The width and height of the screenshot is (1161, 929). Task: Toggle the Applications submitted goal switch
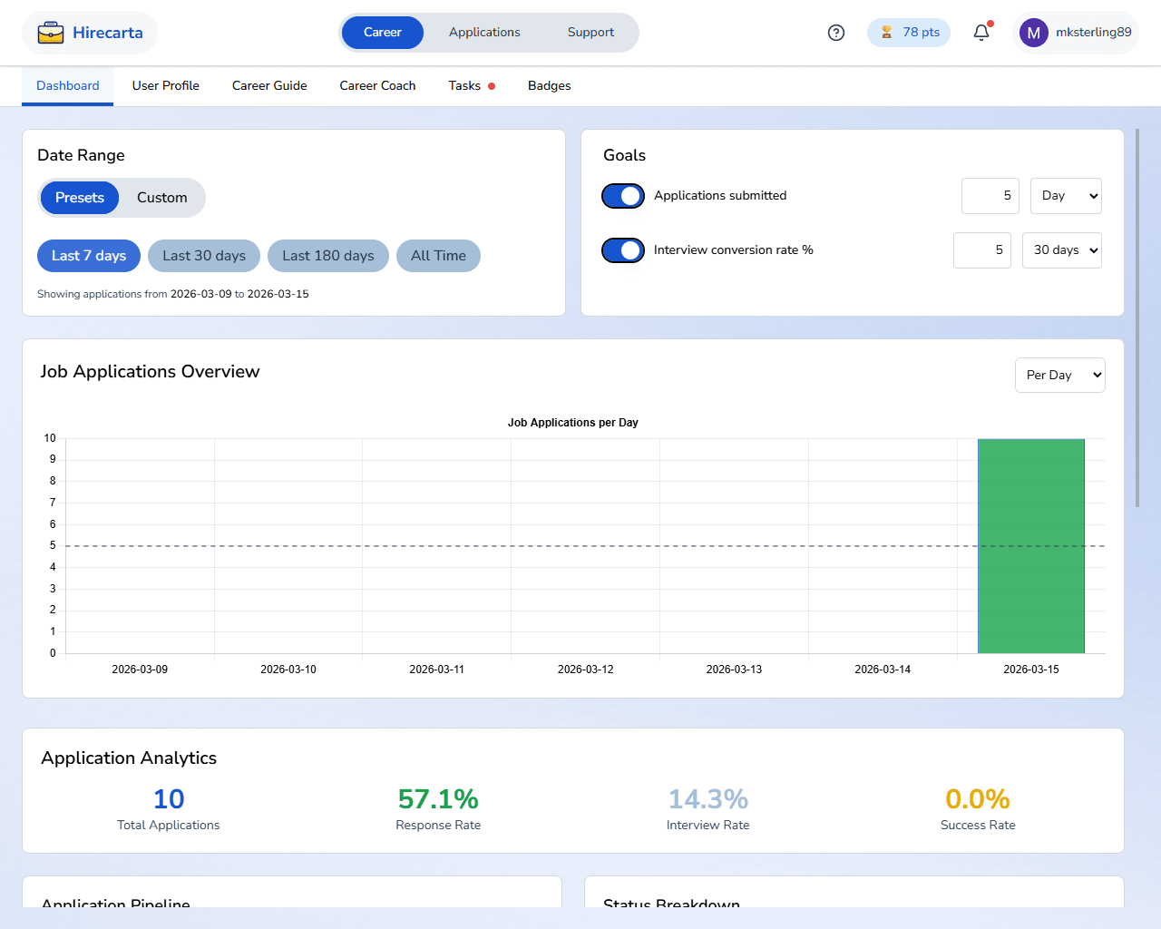coord(623,196)
